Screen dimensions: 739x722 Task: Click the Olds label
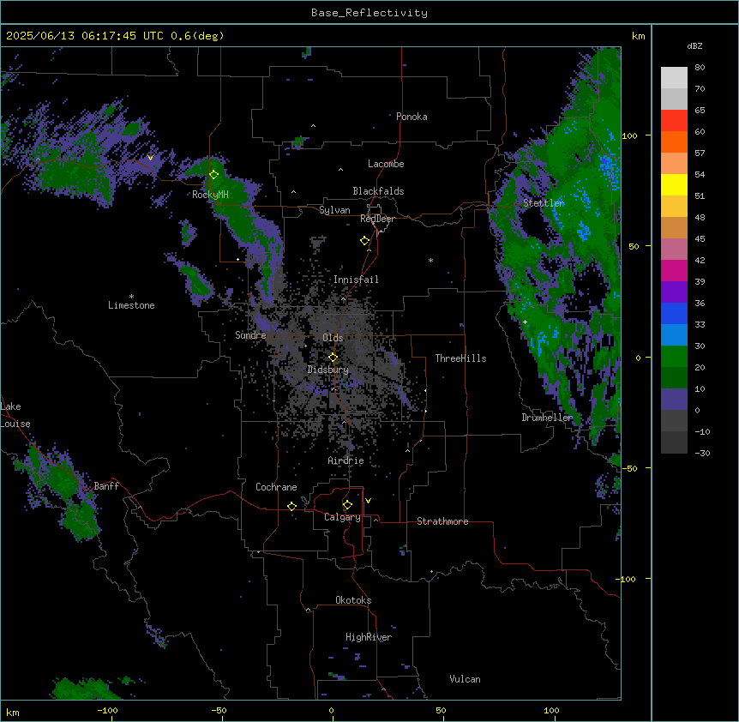333,338
